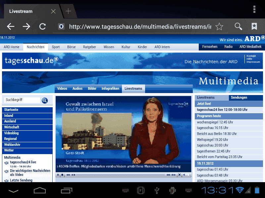Open Videoblog in the left sidebar
The width and height of the screenshot is (265, 198).
tap(27, 133)
